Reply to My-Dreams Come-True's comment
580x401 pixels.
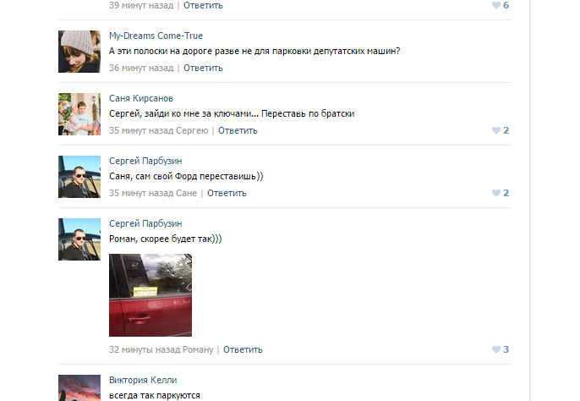tap(203, 69)
